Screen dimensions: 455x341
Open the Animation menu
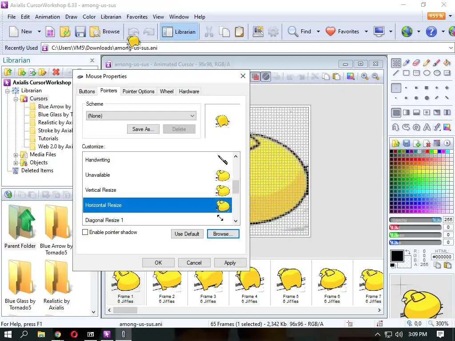click(47, 17)
